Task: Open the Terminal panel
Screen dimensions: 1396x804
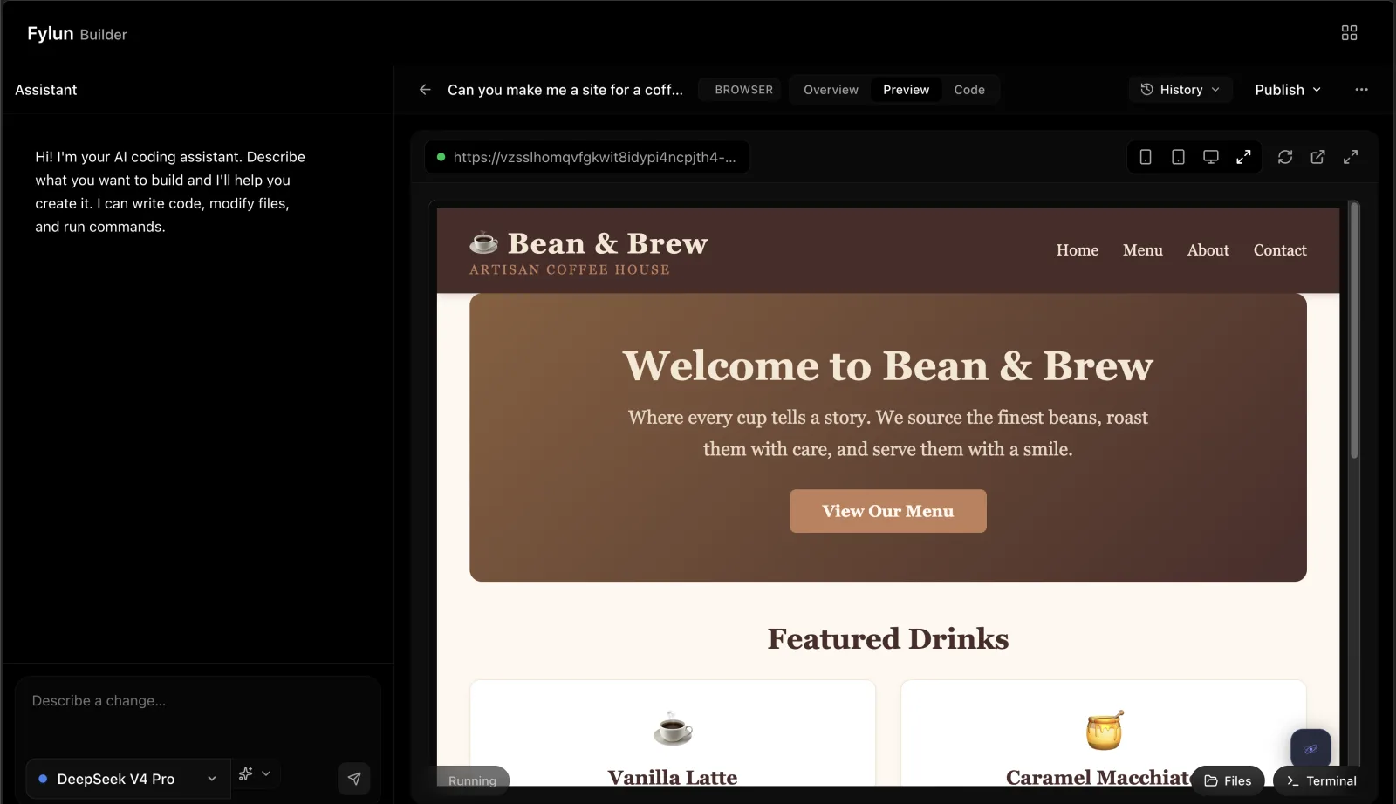Action: 1322,780
